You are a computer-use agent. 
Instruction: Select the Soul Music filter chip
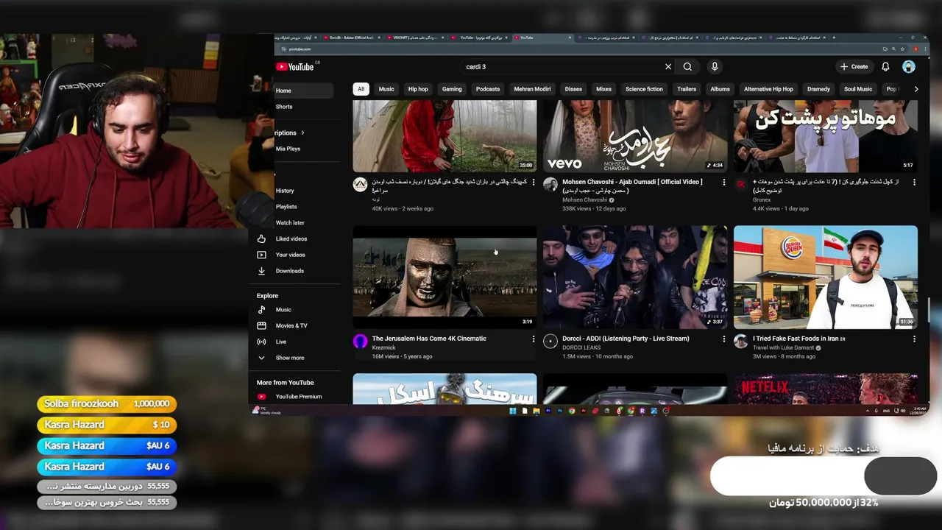tap(858, 89)
